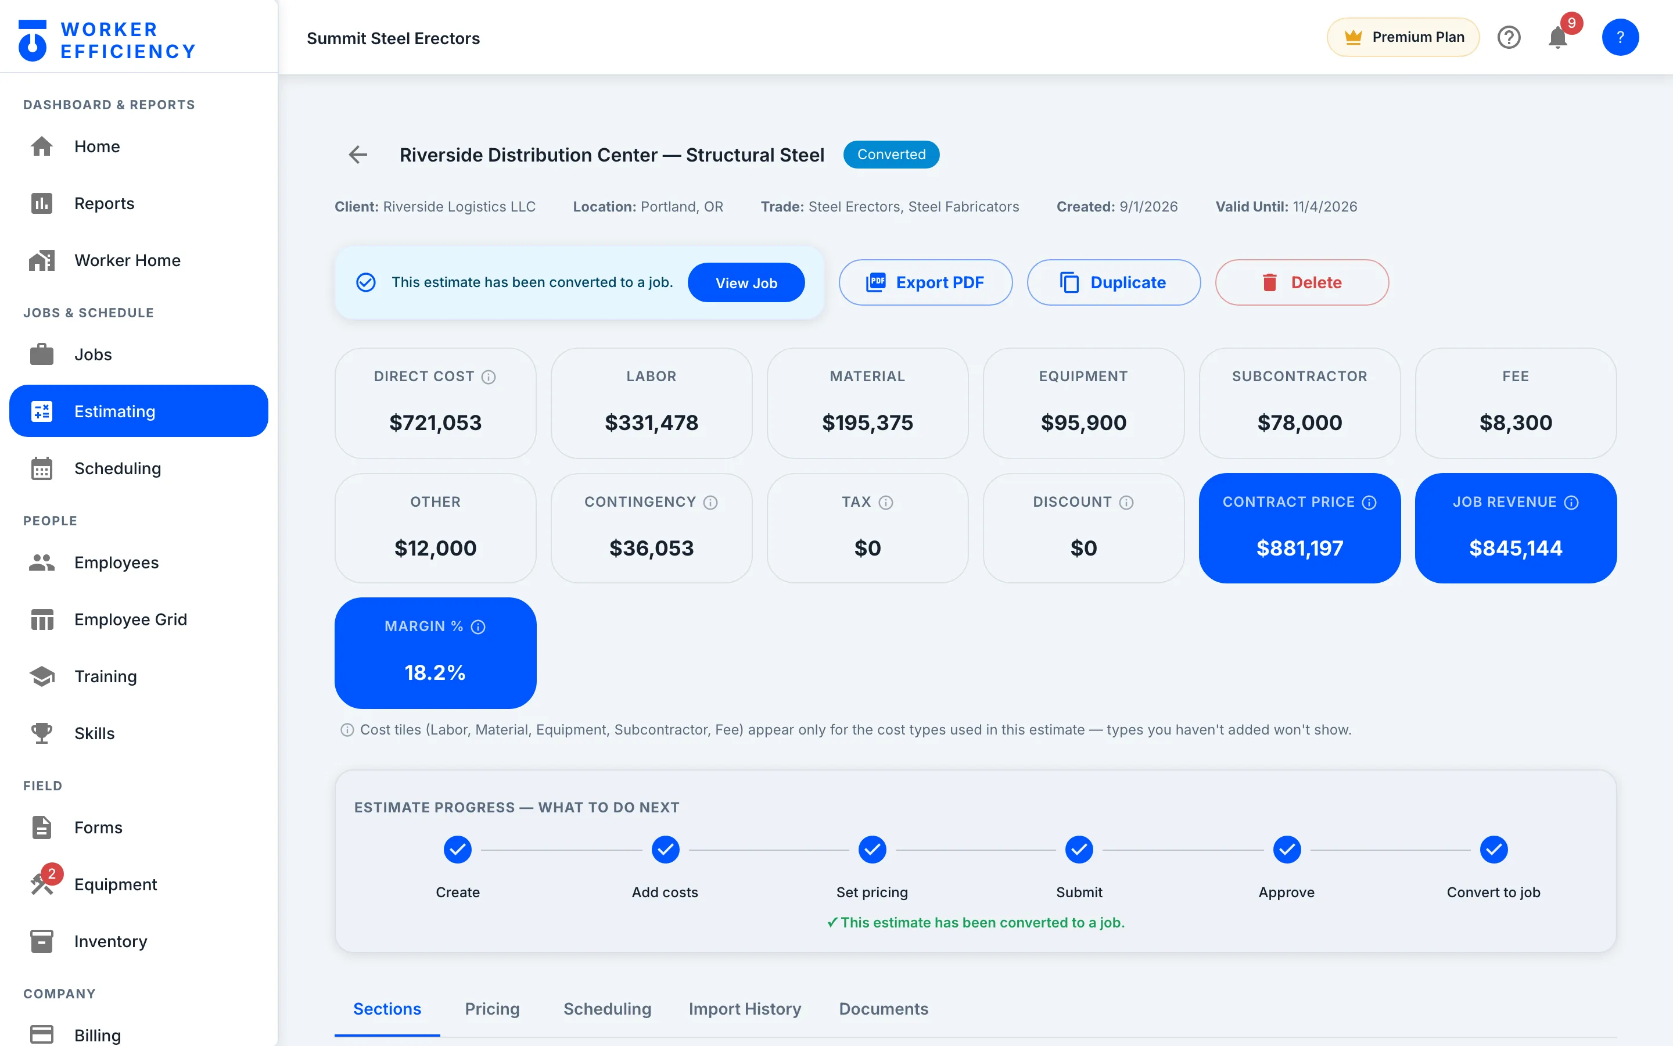Click the Discount info icon
The width and height of the screenshot is (1673, 1046).
[x=1126, y=502]
